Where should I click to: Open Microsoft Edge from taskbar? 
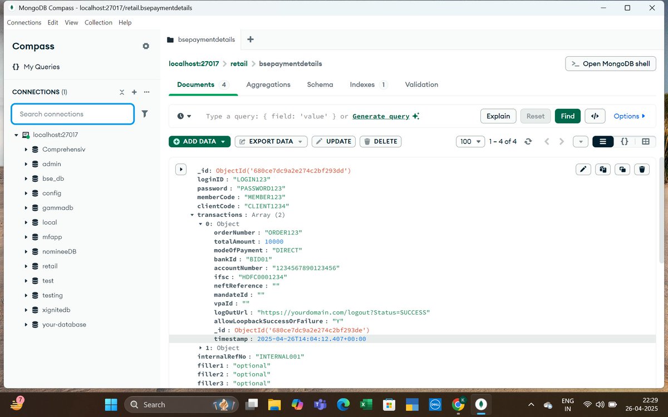[x=343, y=404]
